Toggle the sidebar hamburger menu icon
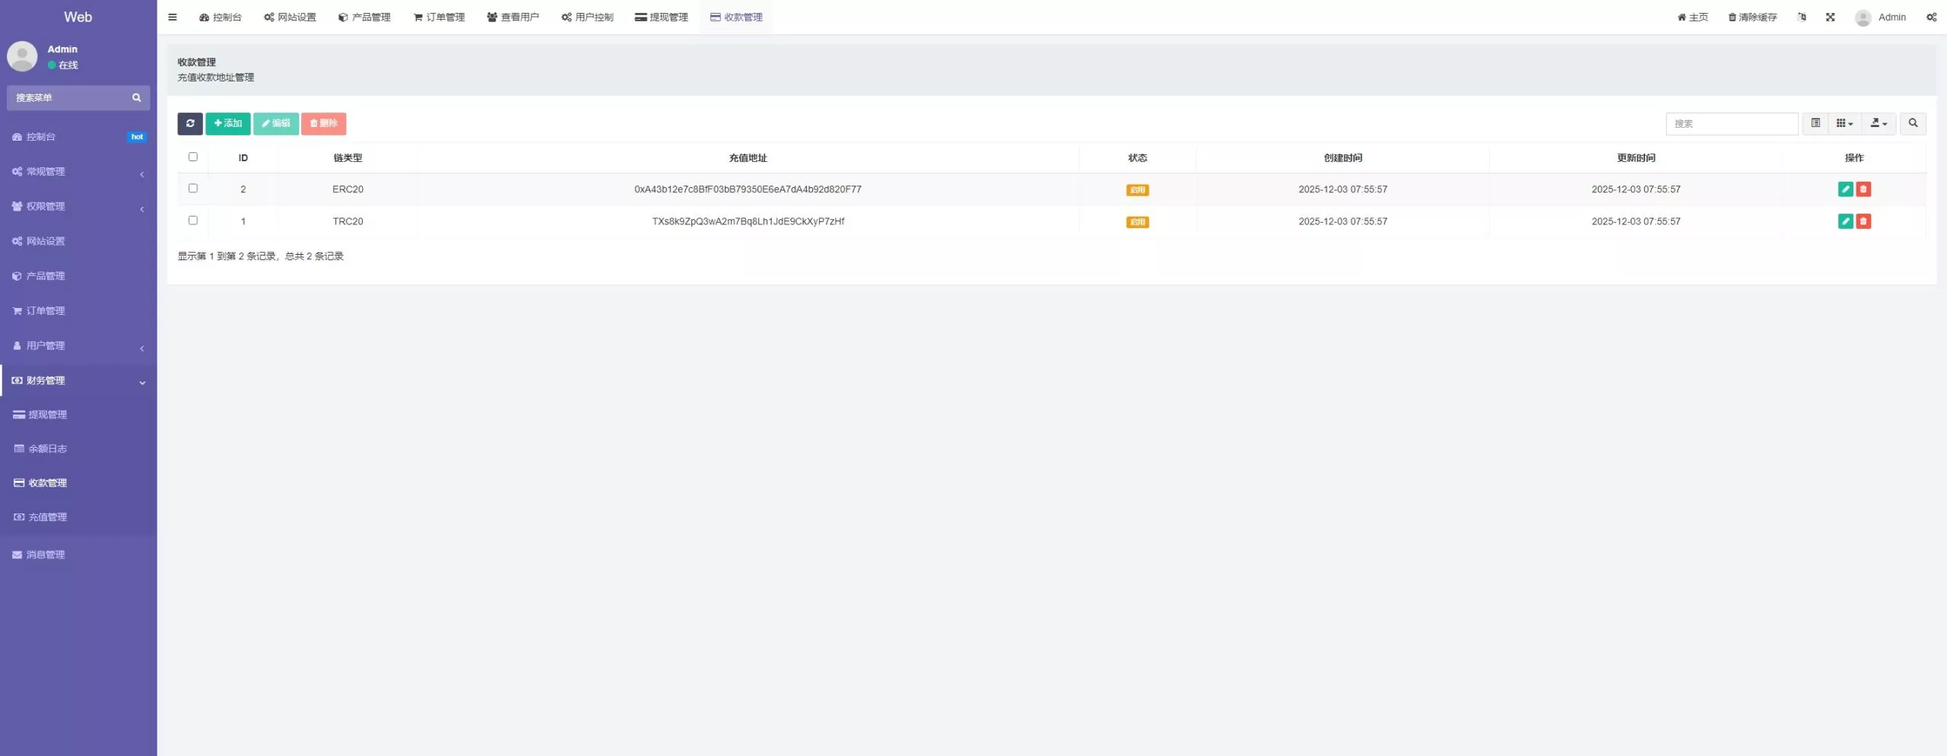 [173, 17]
